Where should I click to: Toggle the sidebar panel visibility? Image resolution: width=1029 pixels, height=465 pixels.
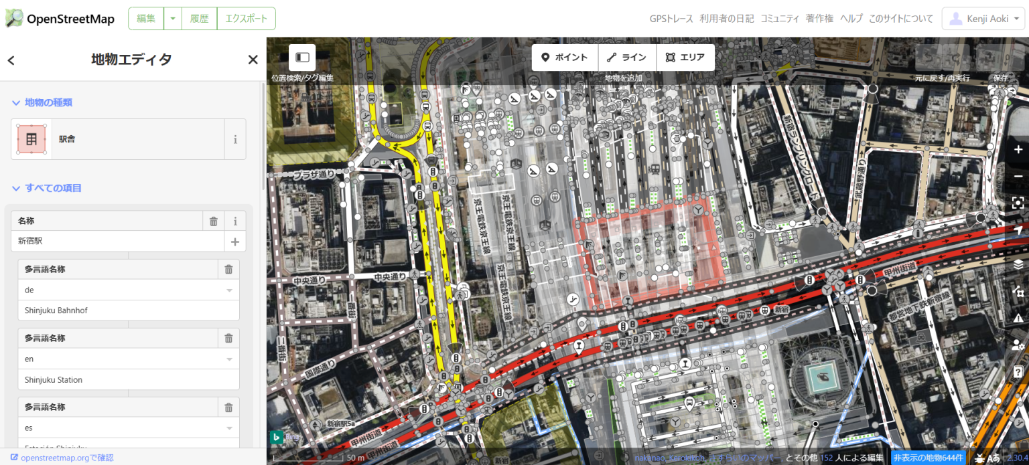pos(302,58)
